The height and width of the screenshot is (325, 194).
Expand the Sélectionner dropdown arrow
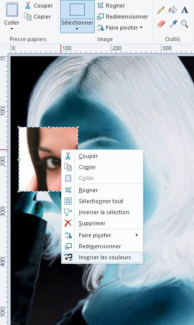point(77,29)
